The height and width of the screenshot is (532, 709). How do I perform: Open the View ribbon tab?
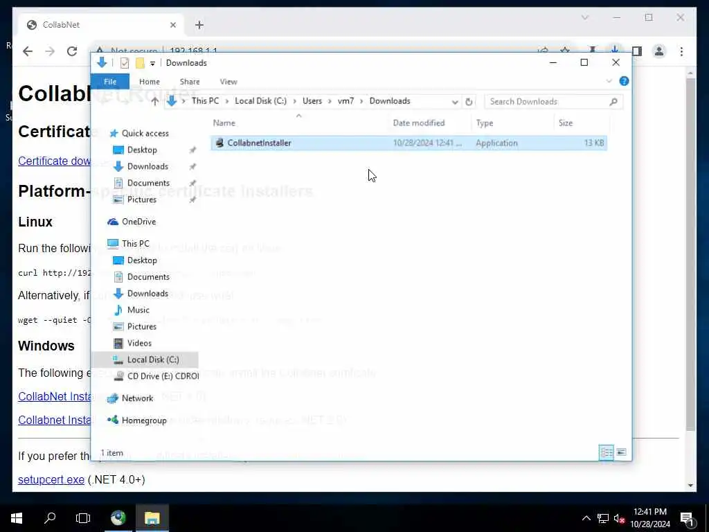point(228,82)
